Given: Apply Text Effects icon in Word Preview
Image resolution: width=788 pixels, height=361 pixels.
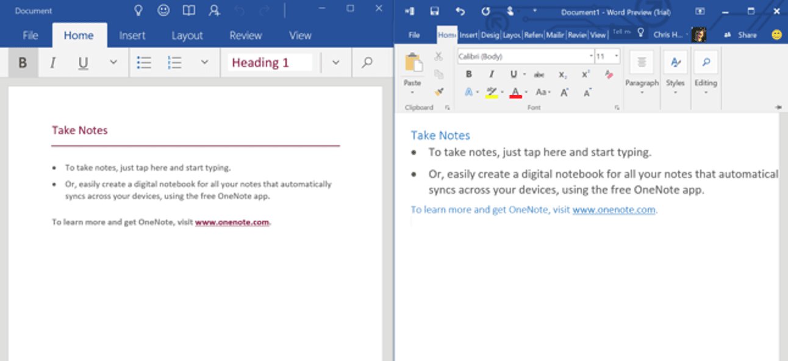Looking at the screenshot, I should click(x=470, y=93).
